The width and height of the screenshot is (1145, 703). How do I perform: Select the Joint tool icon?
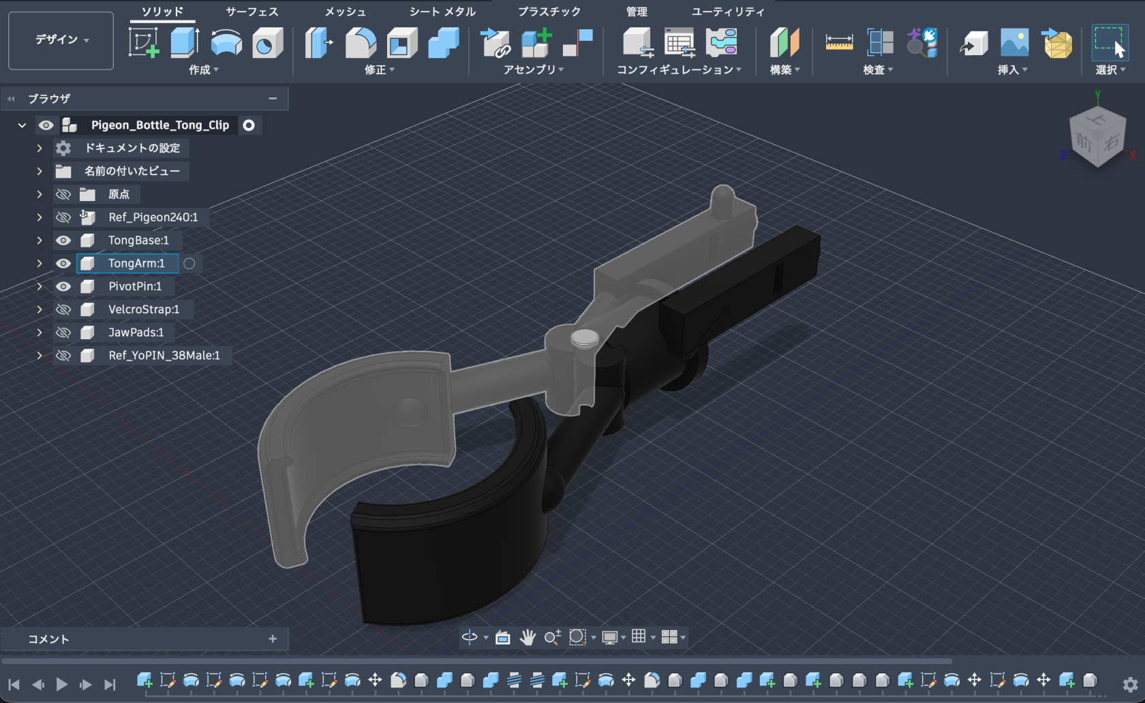[578, 42]
